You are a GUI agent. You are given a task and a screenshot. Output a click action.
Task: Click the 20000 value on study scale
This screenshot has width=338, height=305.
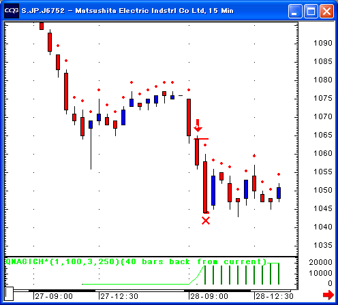click(320, 262)
